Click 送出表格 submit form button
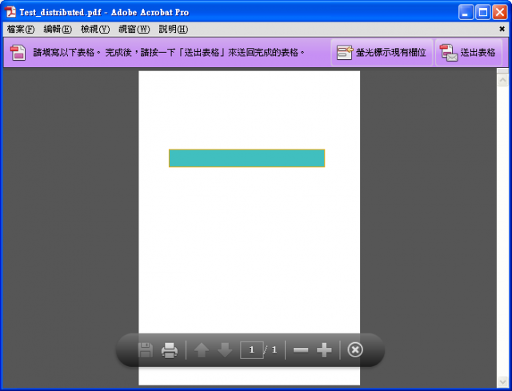Viewport: 512px width, 391px height. pos(468,53)
